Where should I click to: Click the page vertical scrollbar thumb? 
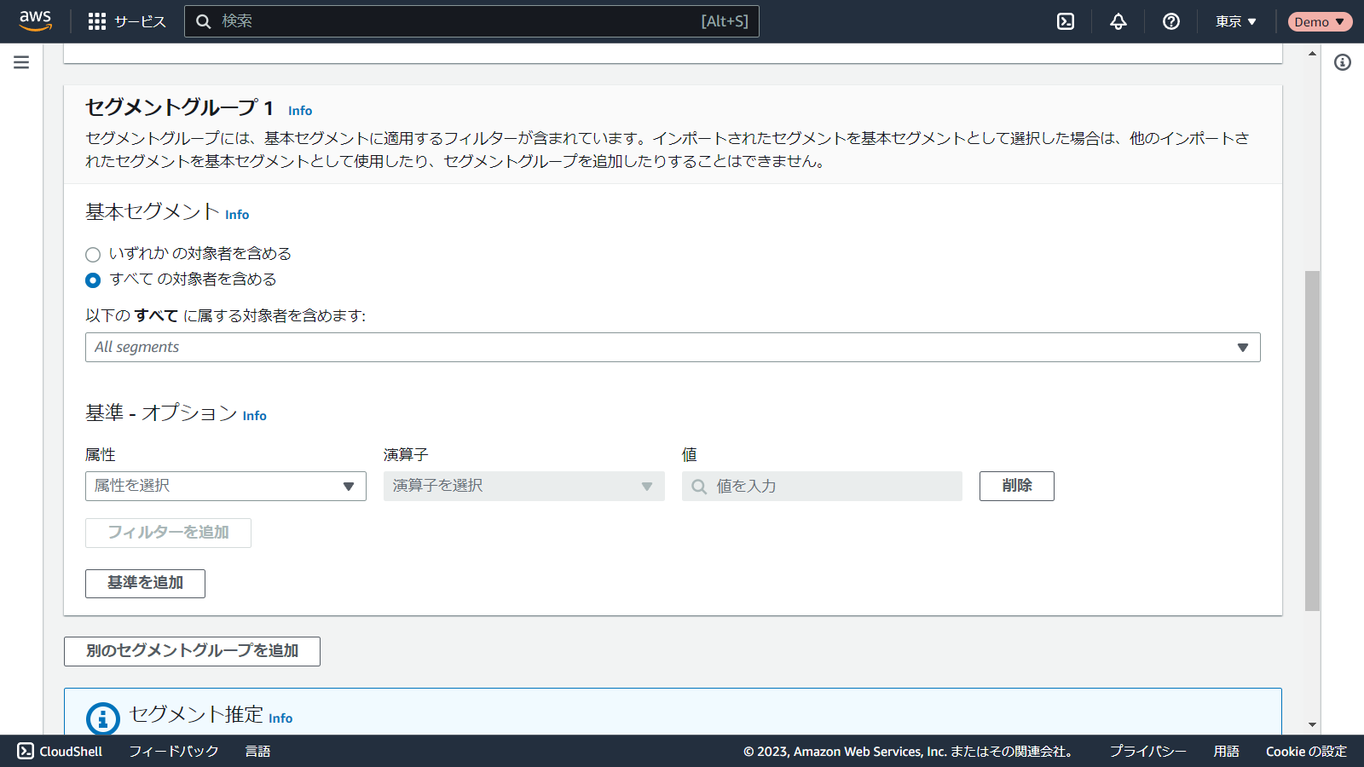(1312, 440)
